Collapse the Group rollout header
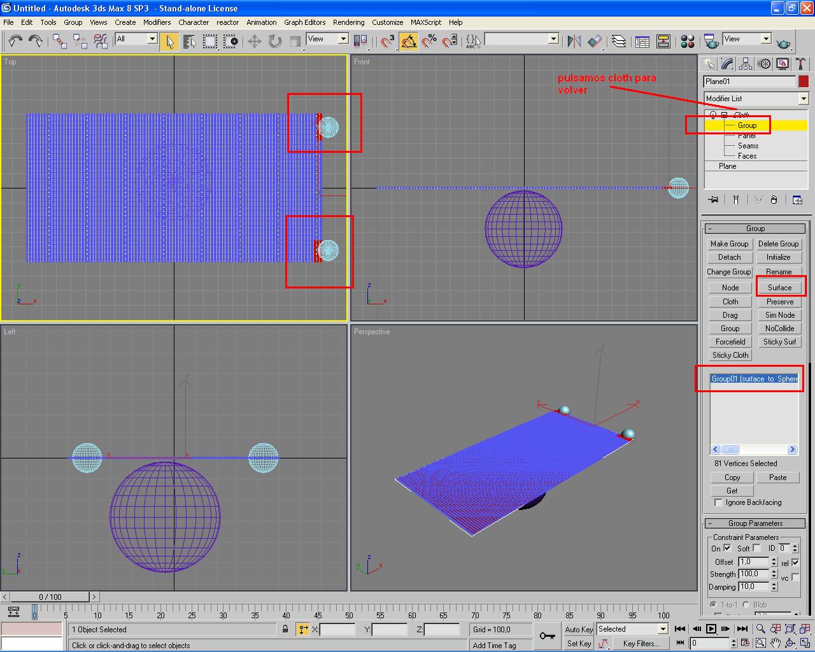 point(755,229)
